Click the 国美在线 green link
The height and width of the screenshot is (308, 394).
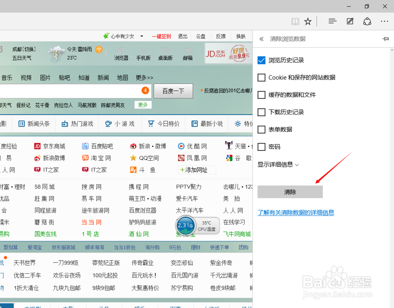pos(45,234)
